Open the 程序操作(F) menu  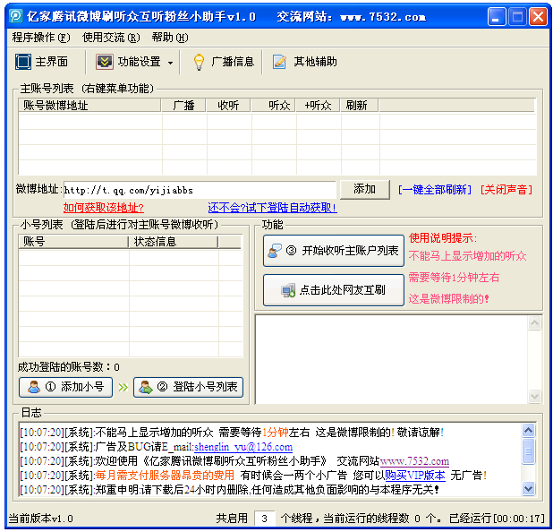[41, 38]
